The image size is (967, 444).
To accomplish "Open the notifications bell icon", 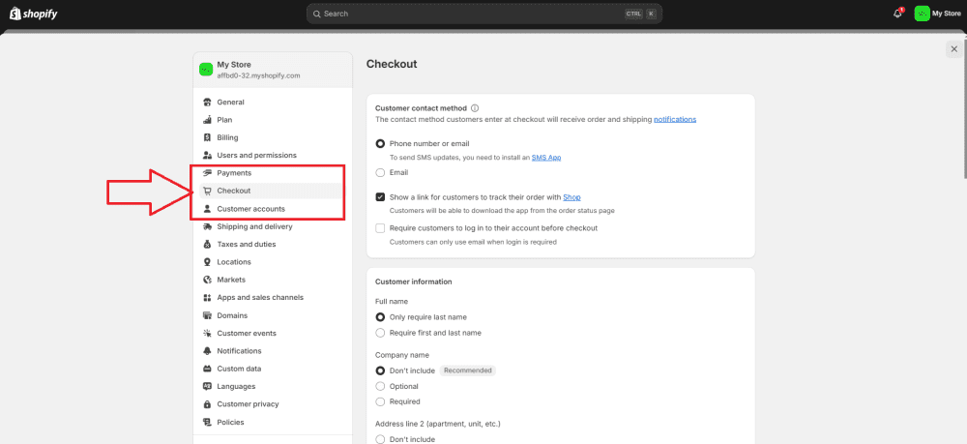I will [897, 14].
